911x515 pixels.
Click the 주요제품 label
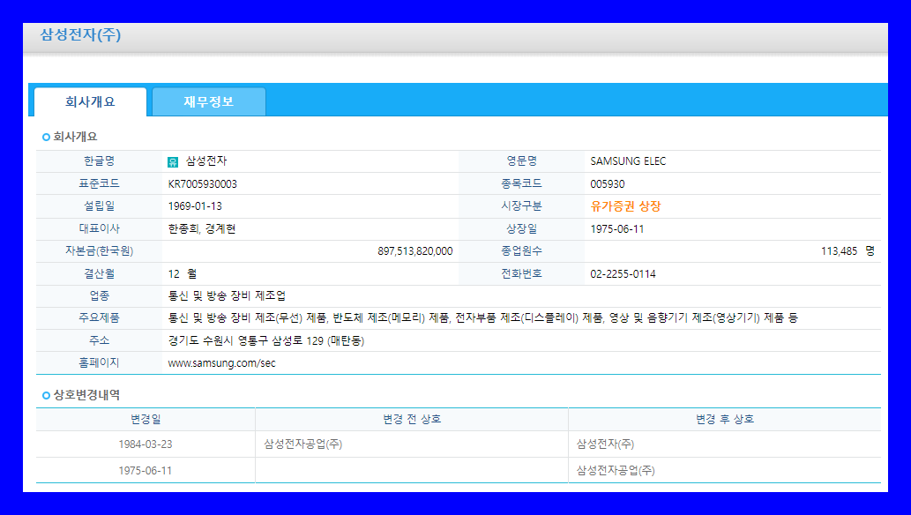click(x=99, y=317)
